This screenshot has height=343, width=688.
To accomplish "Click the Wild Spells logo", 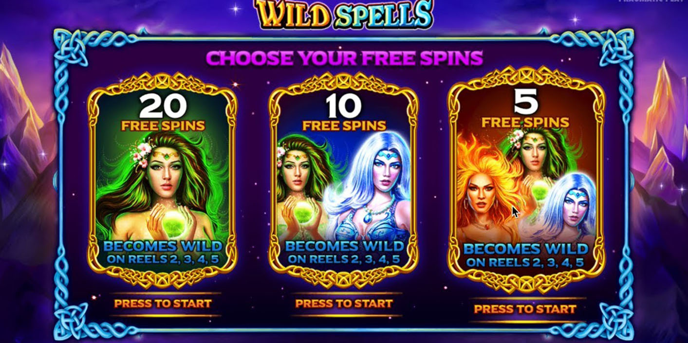I will (x=343, y=15).
